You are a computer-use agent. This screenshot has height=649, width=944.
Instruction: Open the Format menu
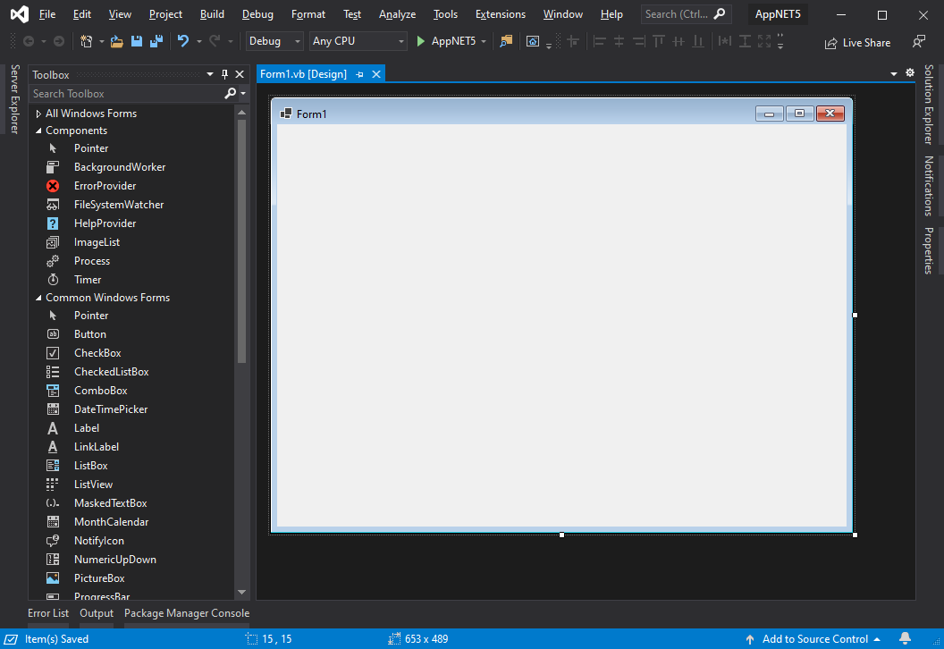[308, 13]
